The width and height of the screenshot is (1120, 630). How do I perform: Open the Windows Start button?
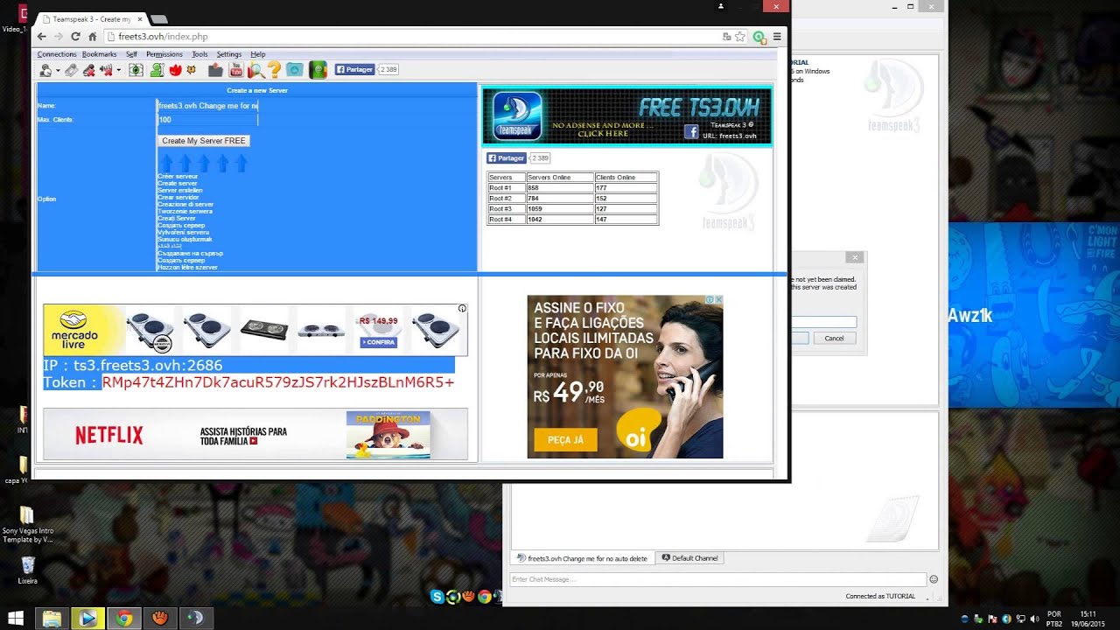(x=16, y=619)
